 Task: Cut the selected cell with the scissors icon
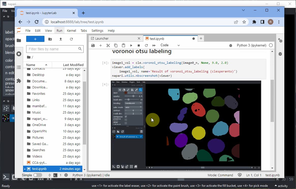(x=108, y=45)
